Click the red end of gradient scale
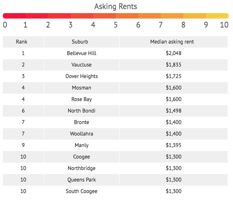The image size is (233, 200). 7,16
